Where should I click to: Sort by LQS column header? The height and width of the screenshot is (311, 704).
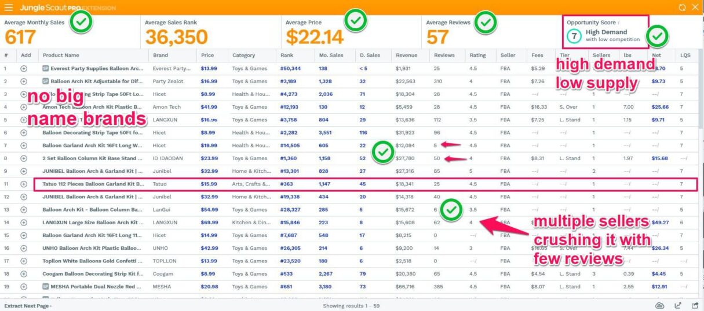tap(685, 55)
